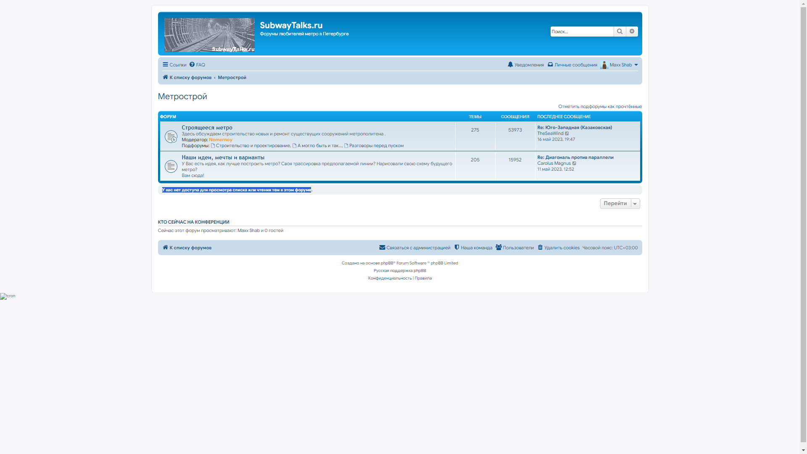Open moderator Nomernoy's profile
The image size is (807, 454).
[x=220, y=140]
